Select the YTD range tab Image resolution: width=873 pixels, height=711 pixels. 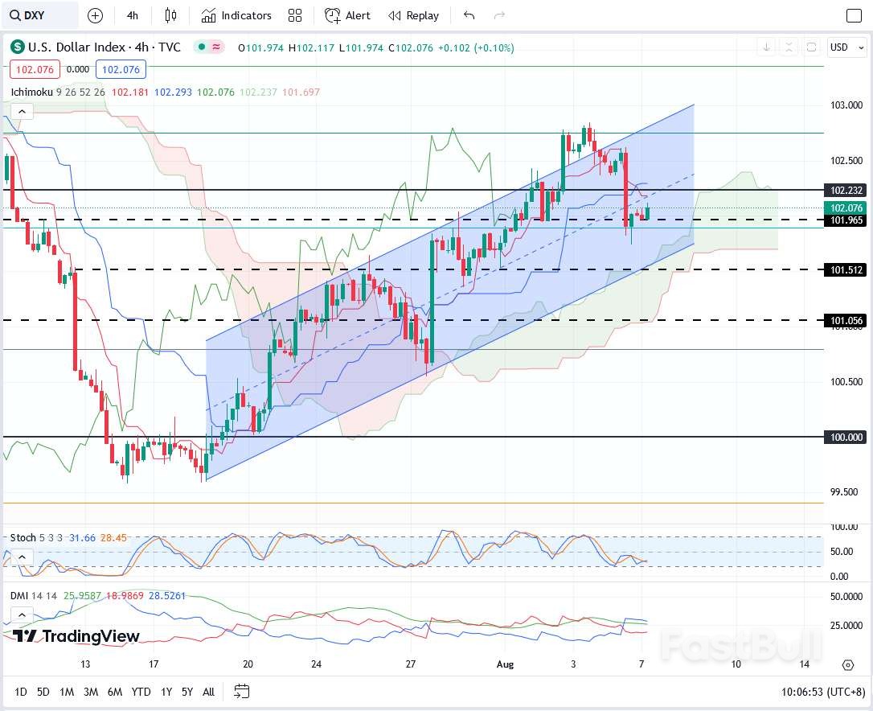pos(140,692)
